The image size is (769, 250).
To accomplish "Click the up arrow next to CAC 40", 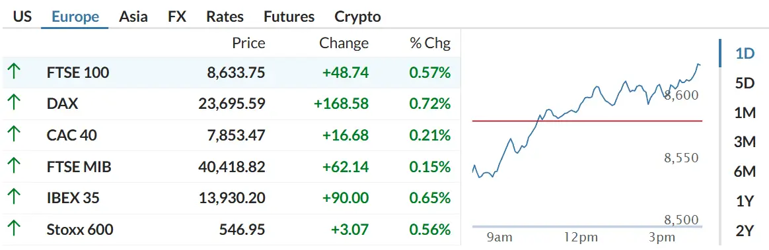I will click(14, 135).
